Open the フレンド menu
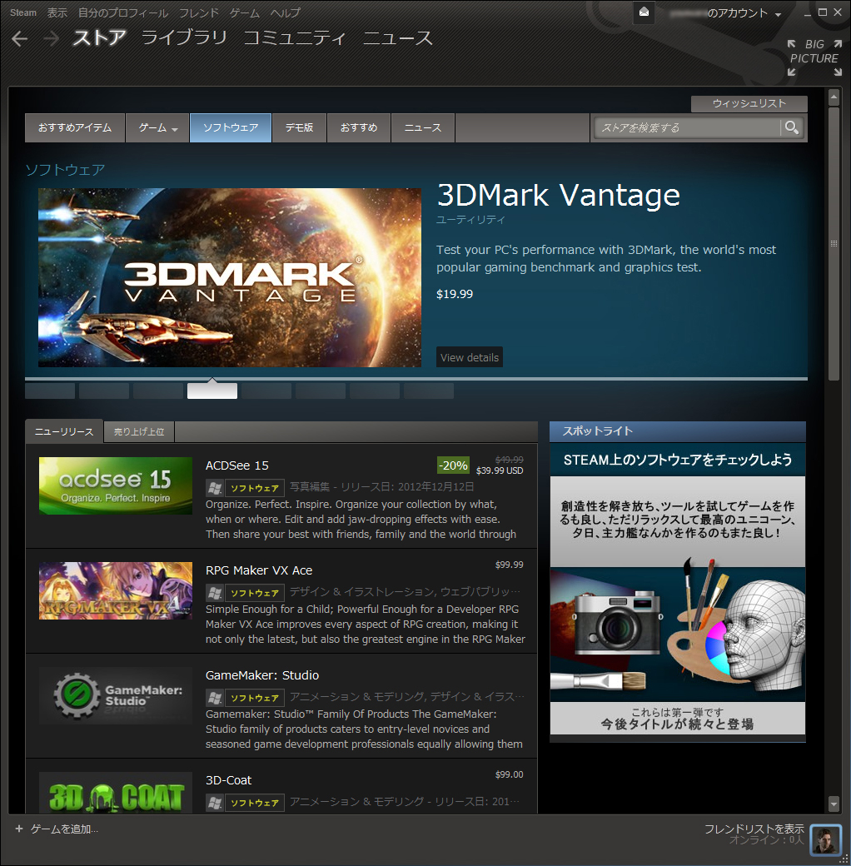 pyautogui.click(x=199, y=12)
